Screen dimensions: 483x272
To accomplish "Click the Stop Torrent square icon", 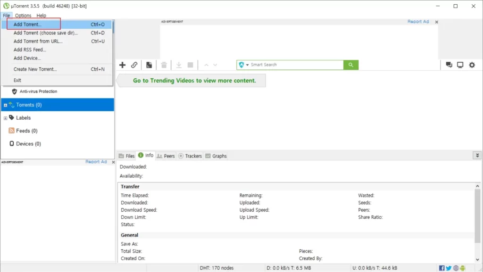I will (x=191, y=65).
